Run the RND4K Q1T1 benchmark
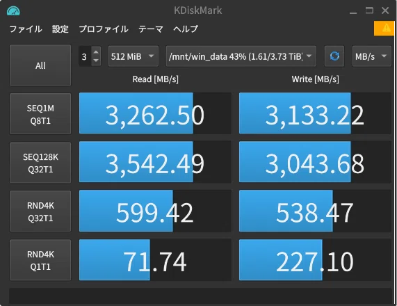Image resolution: width=397 pixels, height=306 pixels. coord(40,260)
